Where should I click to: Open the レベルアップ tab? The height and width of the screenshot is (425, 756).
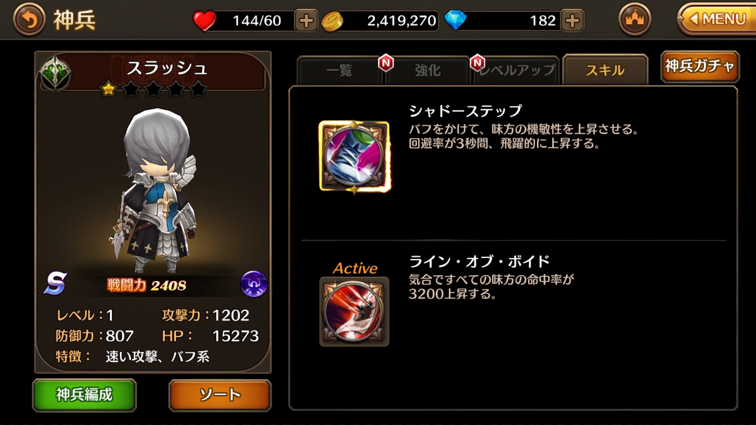point(517,71)
